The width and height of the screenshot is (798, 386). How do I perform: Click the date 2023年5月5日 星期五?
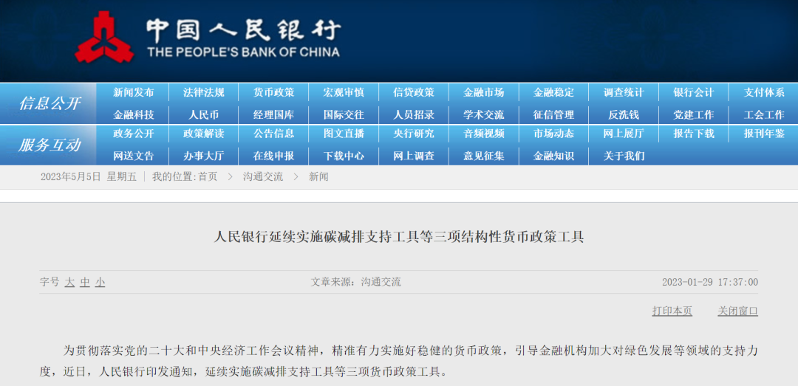pos(89,177)
